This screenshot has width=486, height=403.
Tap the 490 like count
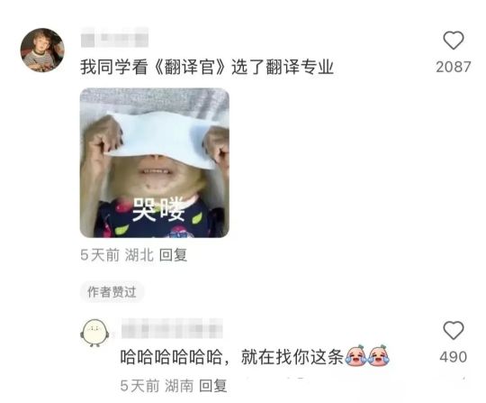(x=453, y=357)
